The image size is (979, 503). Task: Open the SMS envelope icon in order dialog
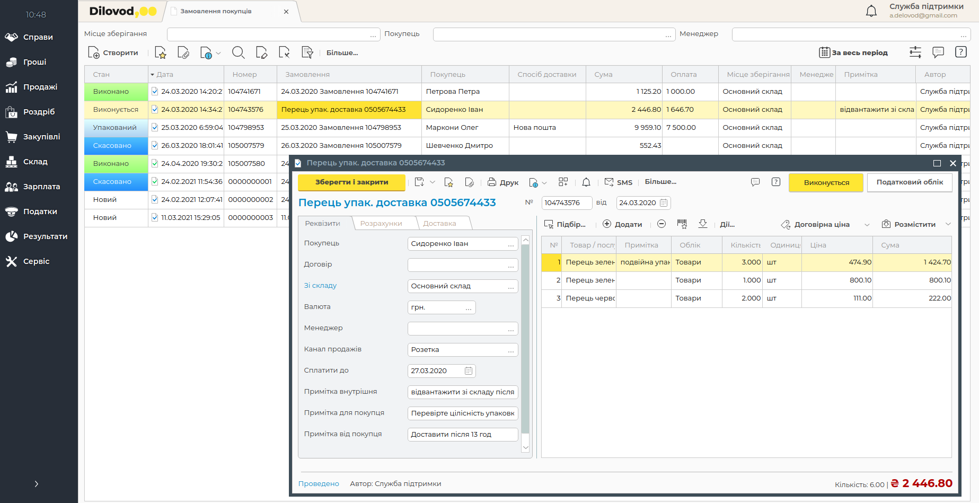(609, 182)
